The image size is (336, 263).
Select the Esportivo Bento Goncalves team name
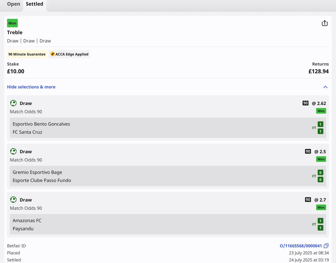[41, 124]
